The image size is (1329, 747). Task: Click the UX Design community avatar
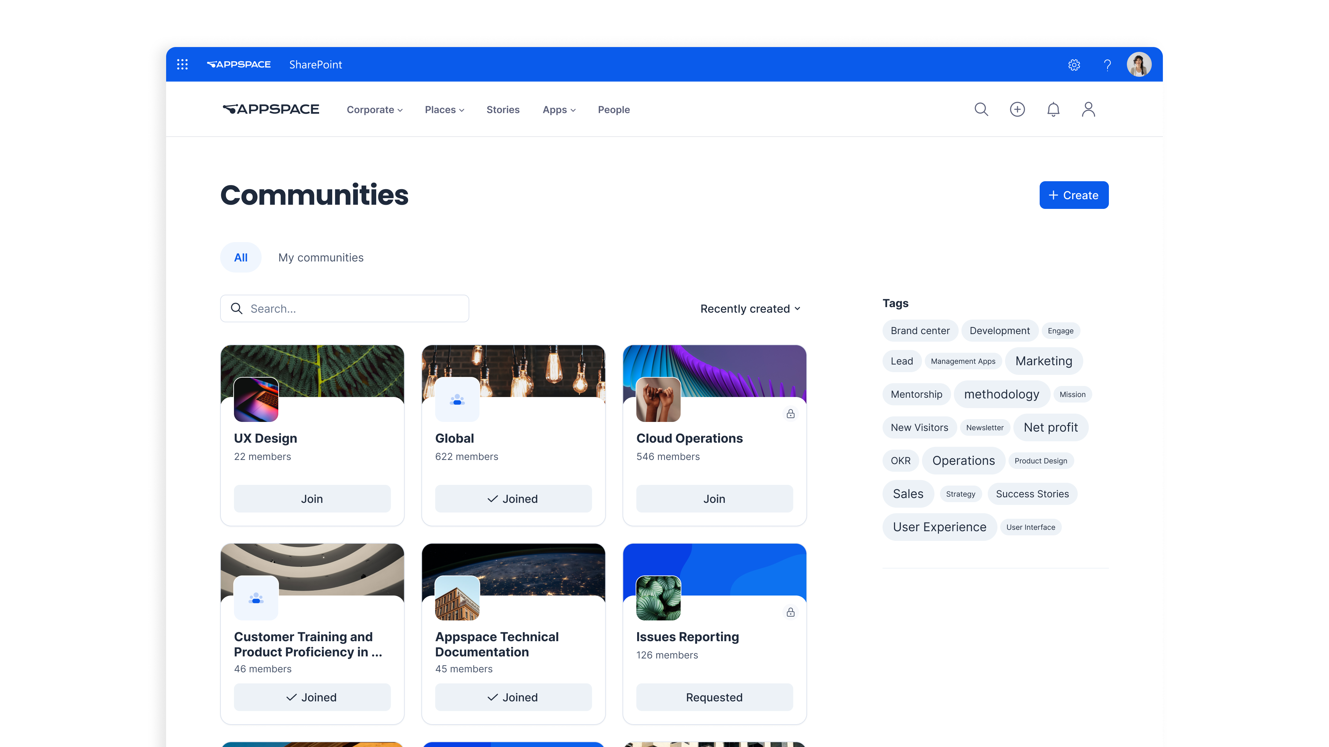[x=256, y=399]
